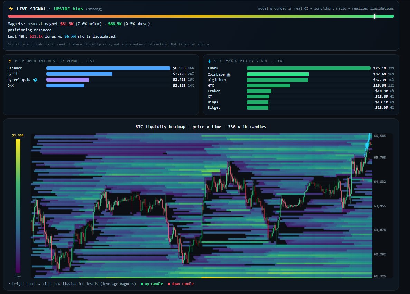
Task: Click the '$37.6M' Coinbase depth value
Action: 379,74
